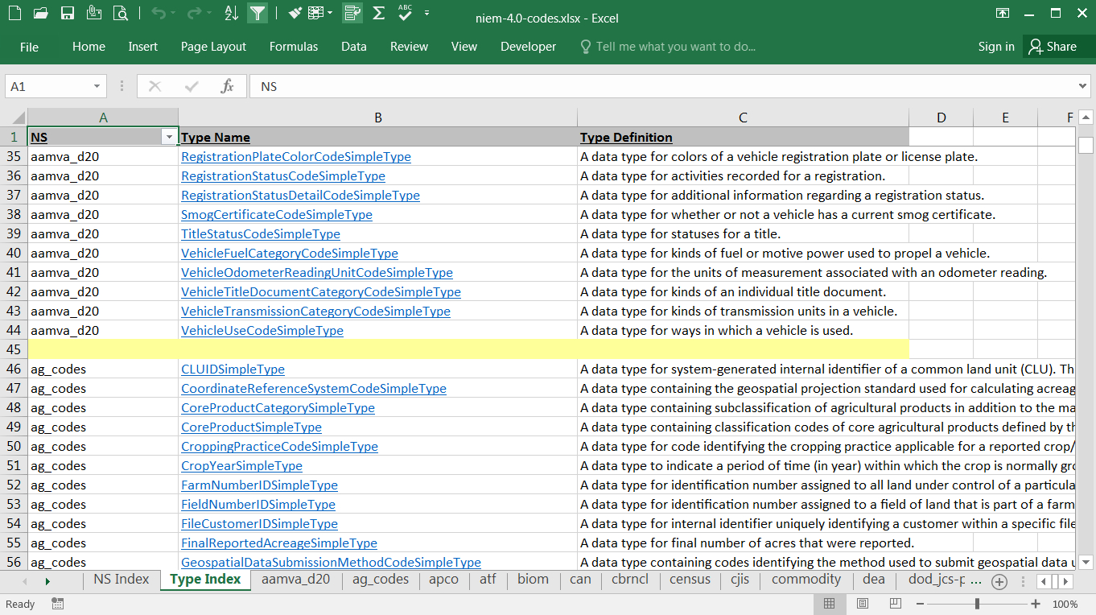
Task: Open the NS column filter dropdown
Action: [169, 138]
